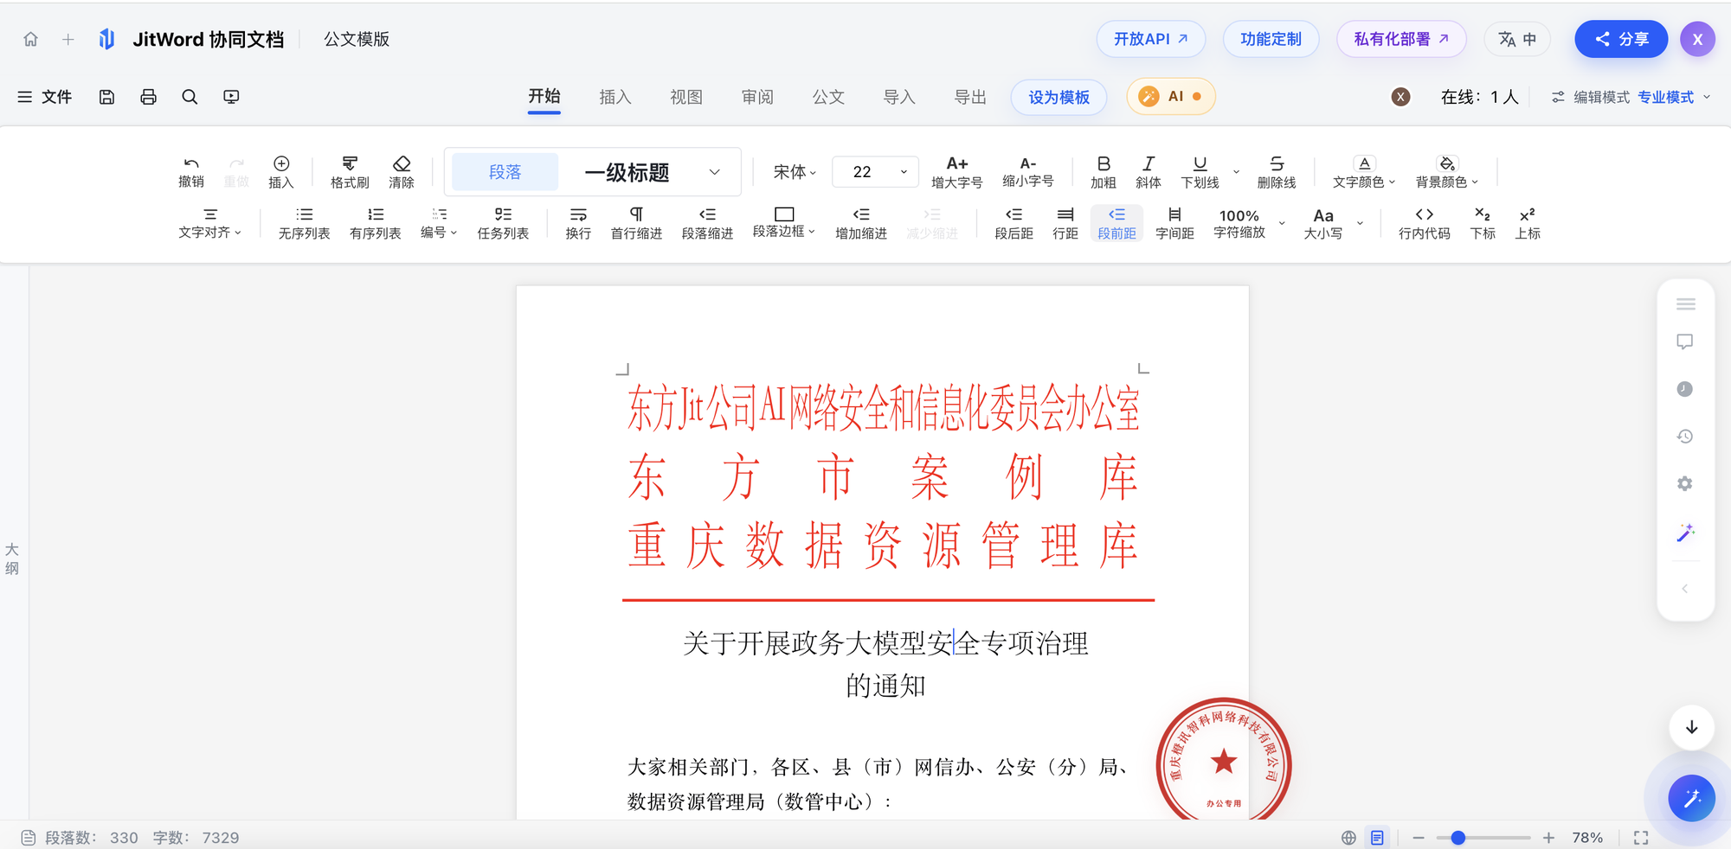Insert inline code (行内代码)
1731x849 pixels.
(1424, 223)
